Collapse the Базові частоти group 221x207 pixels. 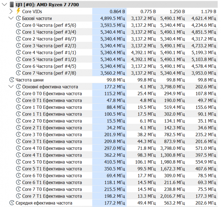click(x=11, y=18)
